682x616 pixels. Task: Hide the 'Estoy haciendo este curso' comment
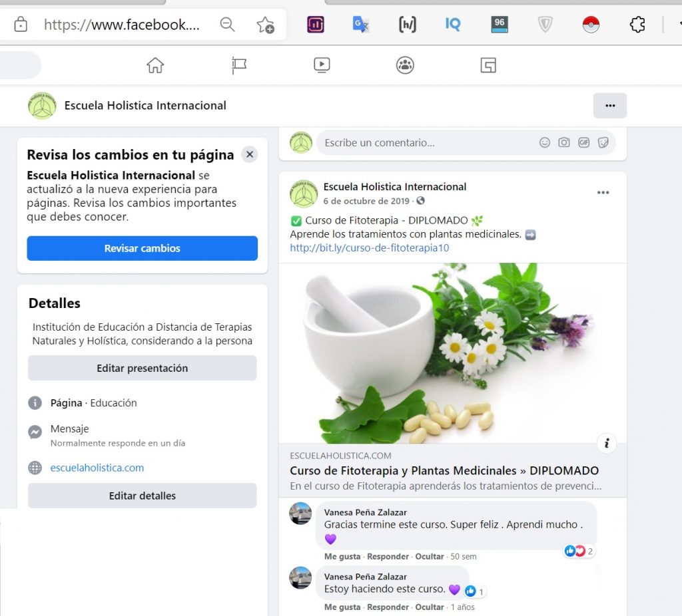[x=430, y=607]
